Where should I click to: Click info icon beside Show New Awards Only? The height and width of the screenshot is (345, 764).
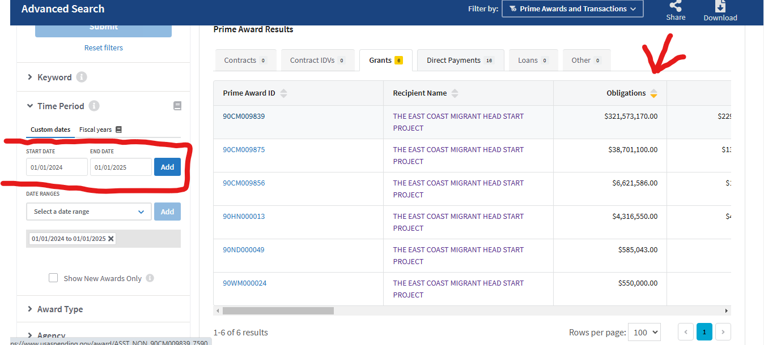click(x=150, y=278)
